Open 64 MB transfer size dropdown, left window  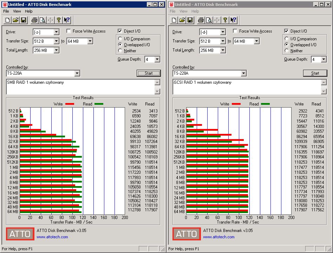[x=90, y=41]
